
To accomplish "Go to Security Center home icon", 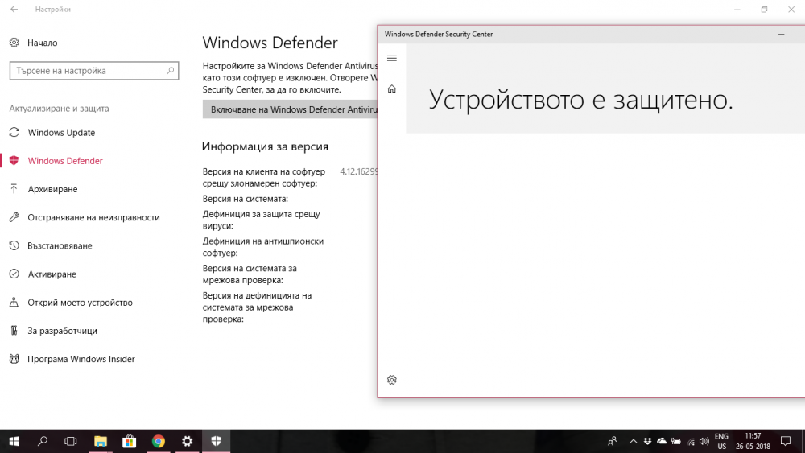I will (x=392, y=89).
